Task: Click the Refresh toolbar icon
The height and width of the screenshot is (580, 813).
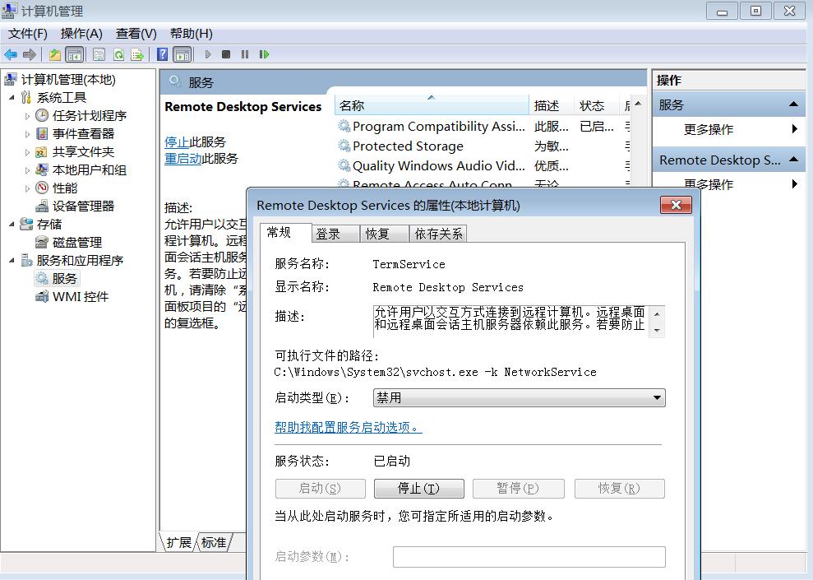Action: pyautogui.click(x=119, y=54)
